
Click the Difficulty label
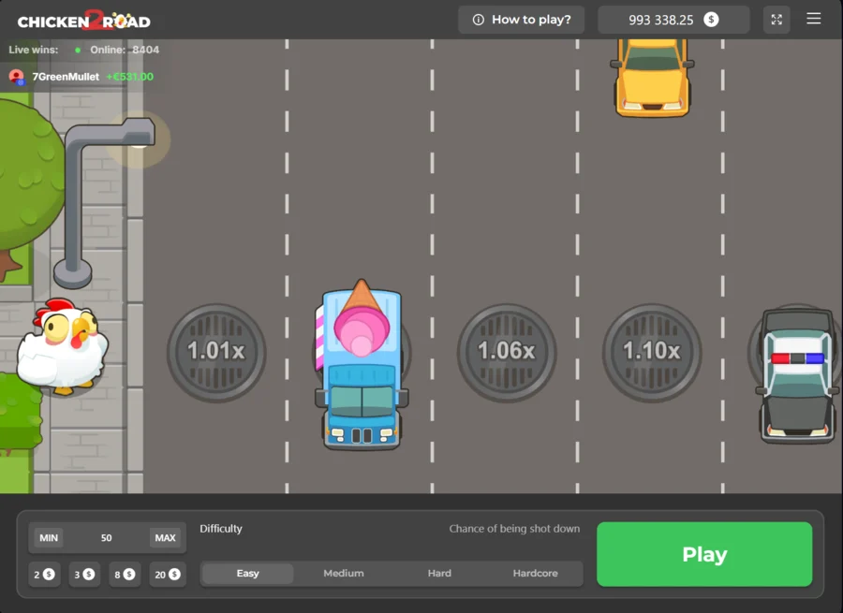221,529
